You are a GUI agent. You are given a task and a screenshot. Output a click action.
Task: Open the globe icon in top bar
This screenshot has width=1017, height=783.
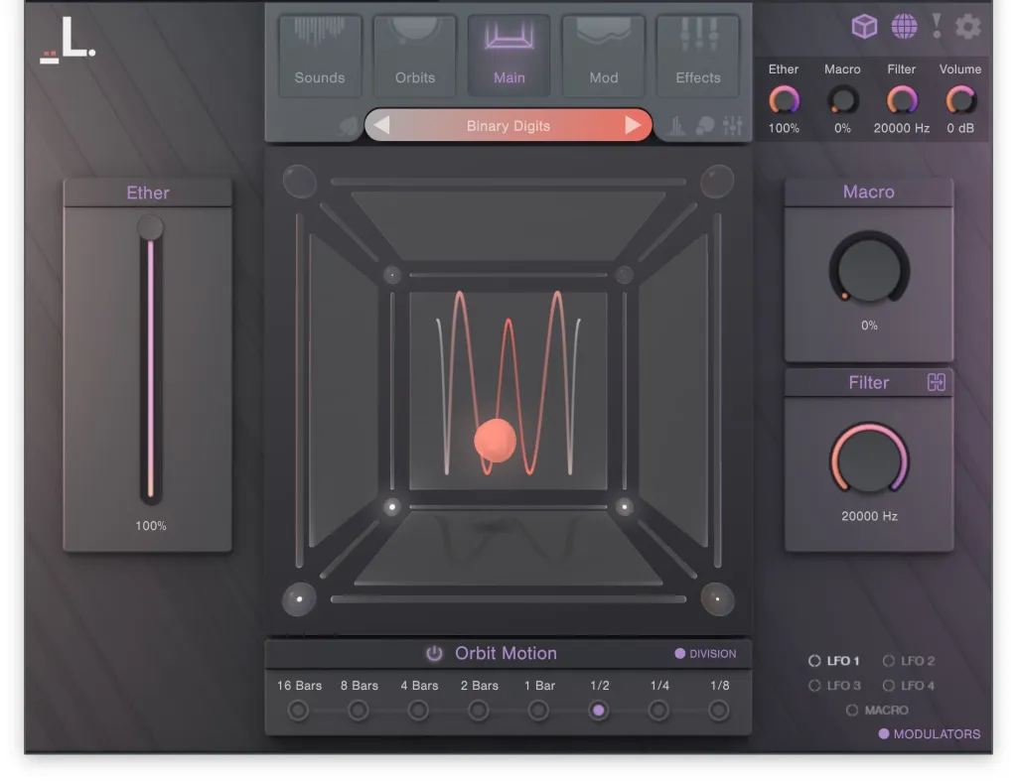904,27
